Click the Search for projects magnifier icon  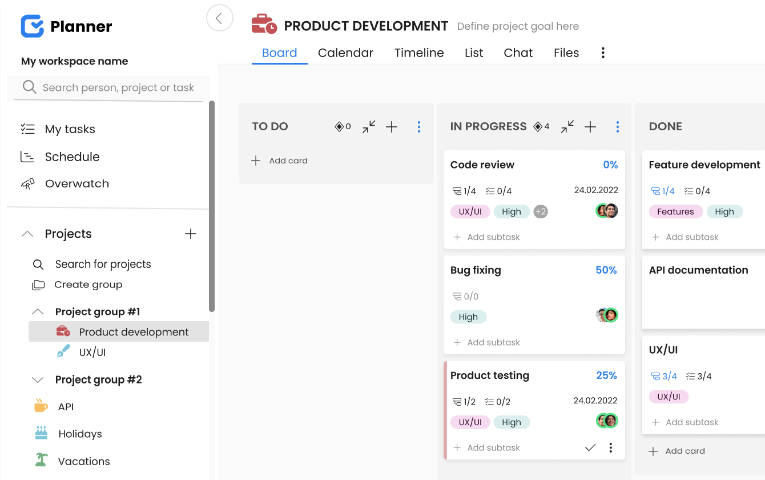pyautogui.click(x=38, y=265)
